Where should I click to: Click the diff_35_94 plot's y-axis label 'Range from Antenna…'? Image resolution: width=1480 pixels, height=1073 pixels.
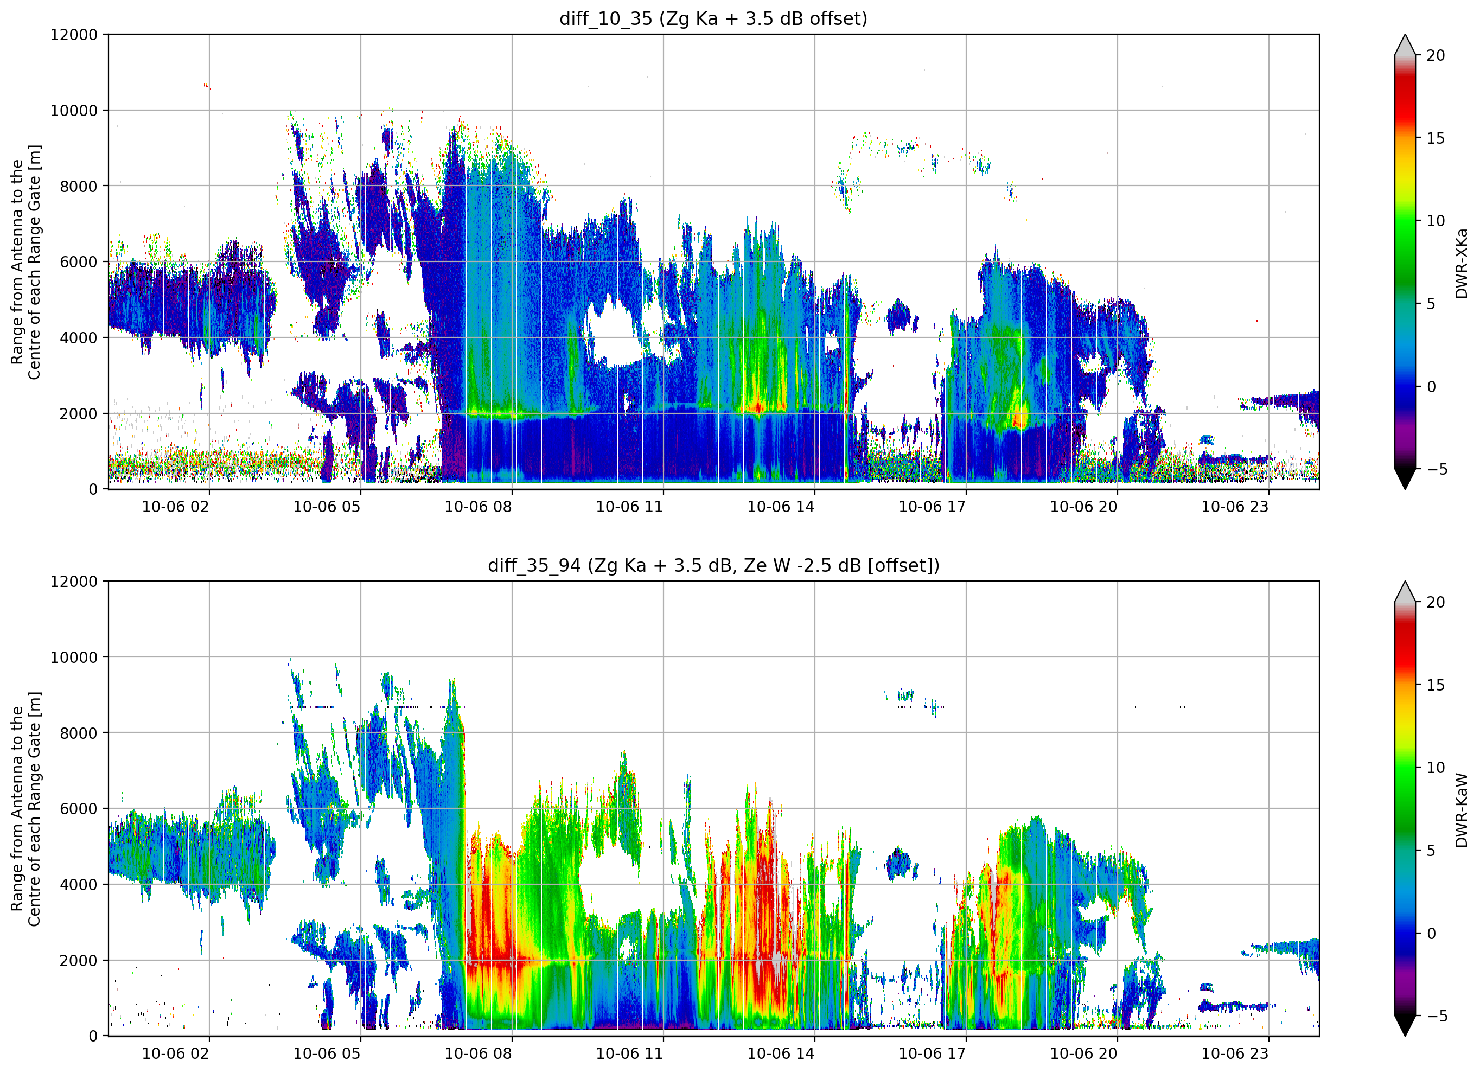[25, 809]
